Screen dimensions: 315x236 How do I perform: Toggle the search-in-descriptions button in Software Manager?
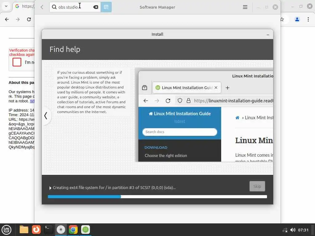[106, 7]
